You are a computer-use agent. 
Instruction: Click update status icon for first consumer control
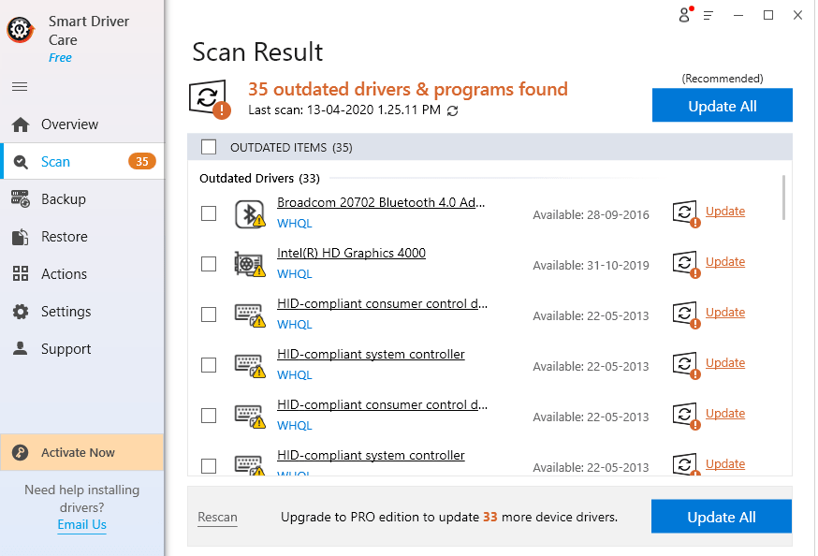[x=687, y=315]
